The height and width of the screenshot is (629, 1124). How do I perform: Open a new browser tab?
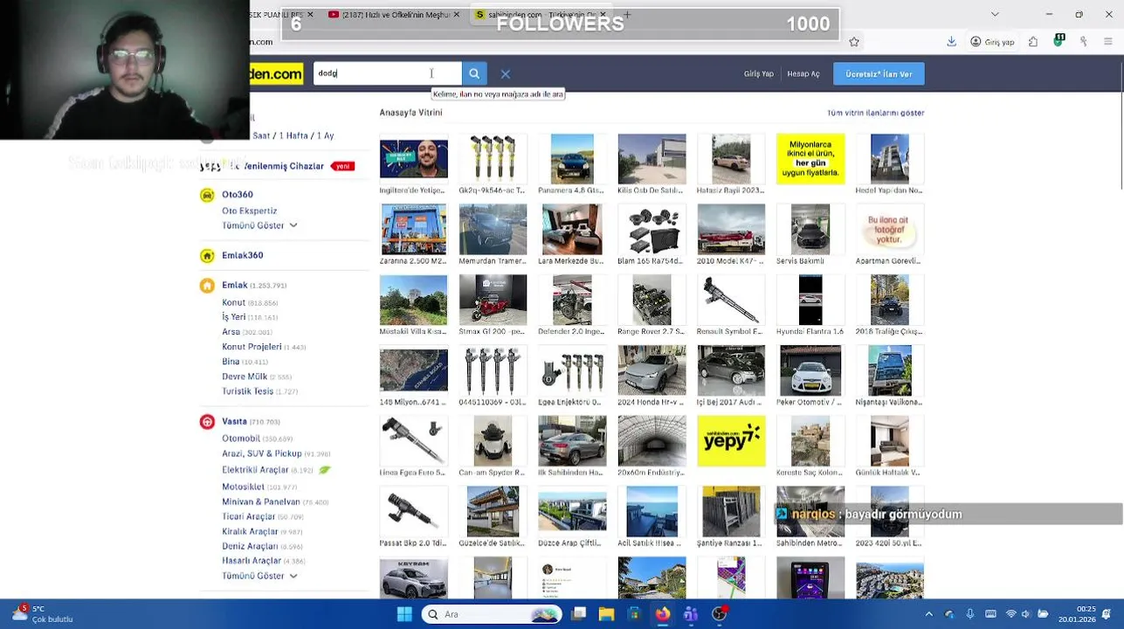[626, 15]
